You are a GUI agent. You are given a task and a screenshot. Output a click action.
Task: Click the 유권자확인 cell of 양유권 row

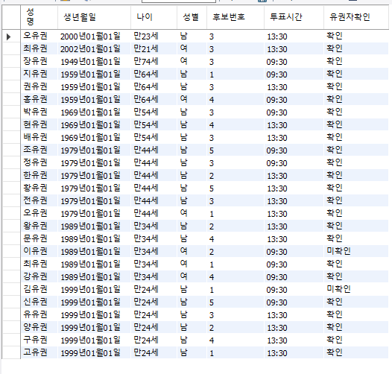point(356,328)
